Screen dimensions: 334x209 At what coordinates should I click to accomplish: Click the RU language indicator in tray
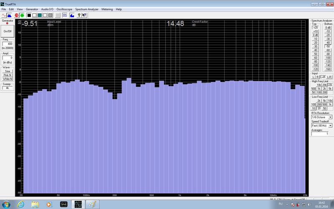(281, 204)
